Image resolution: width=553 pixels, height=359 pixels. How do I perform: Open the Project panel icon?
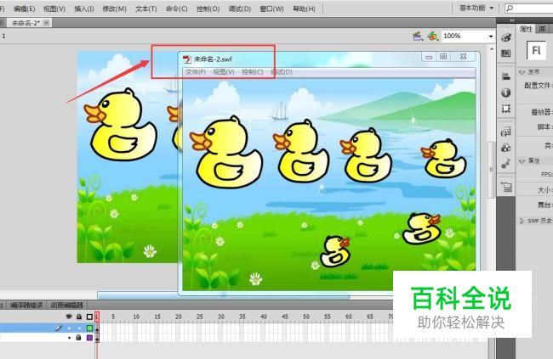(506, 187)
